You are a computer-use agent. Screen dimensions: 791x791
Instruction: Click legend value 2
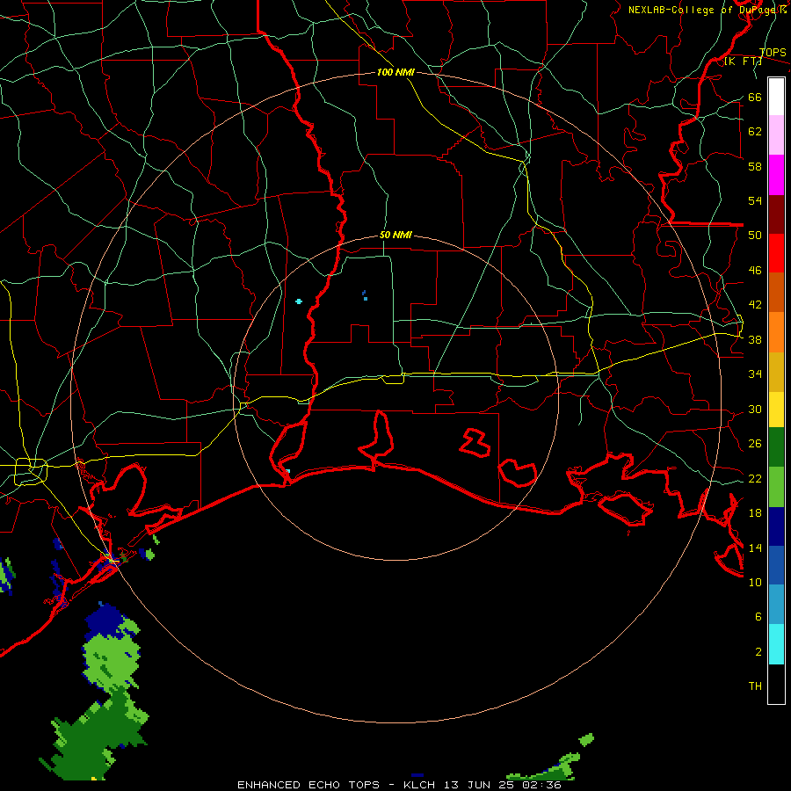tap(758, 651)
